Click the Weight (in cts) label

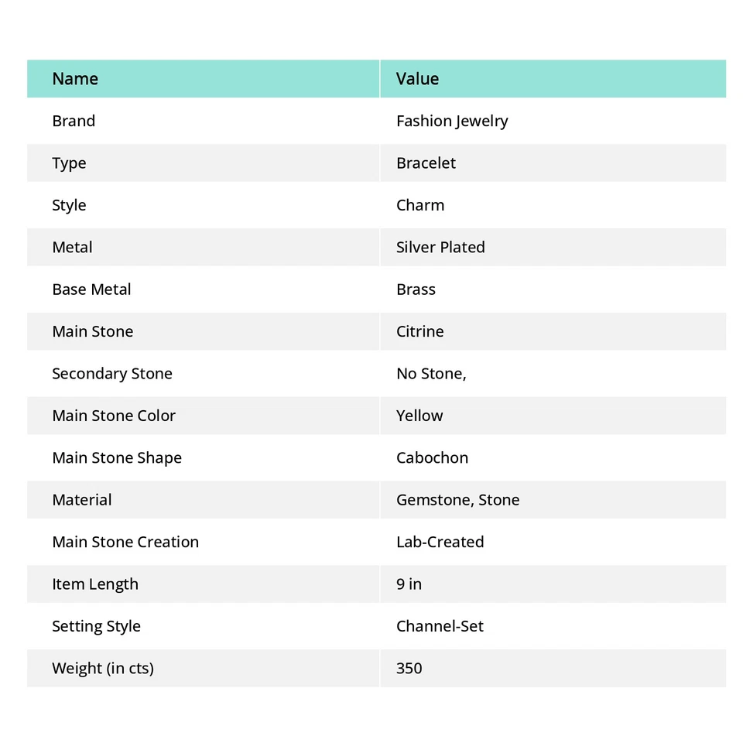(103, 668)
